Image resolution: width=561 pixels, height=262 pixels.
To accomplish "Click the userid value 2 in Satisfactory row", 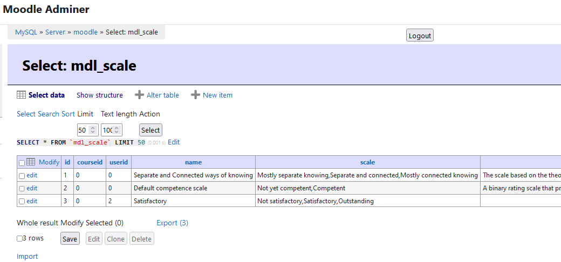I will click(119, 201).
